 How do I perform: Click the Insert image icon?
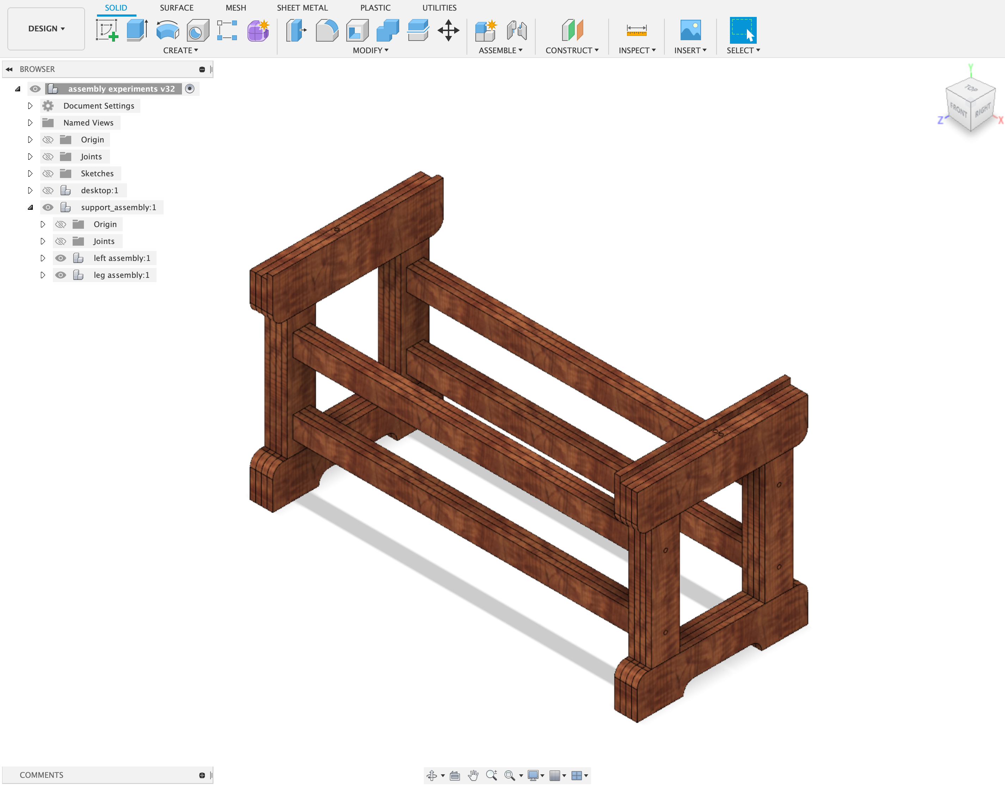point(690,30)
